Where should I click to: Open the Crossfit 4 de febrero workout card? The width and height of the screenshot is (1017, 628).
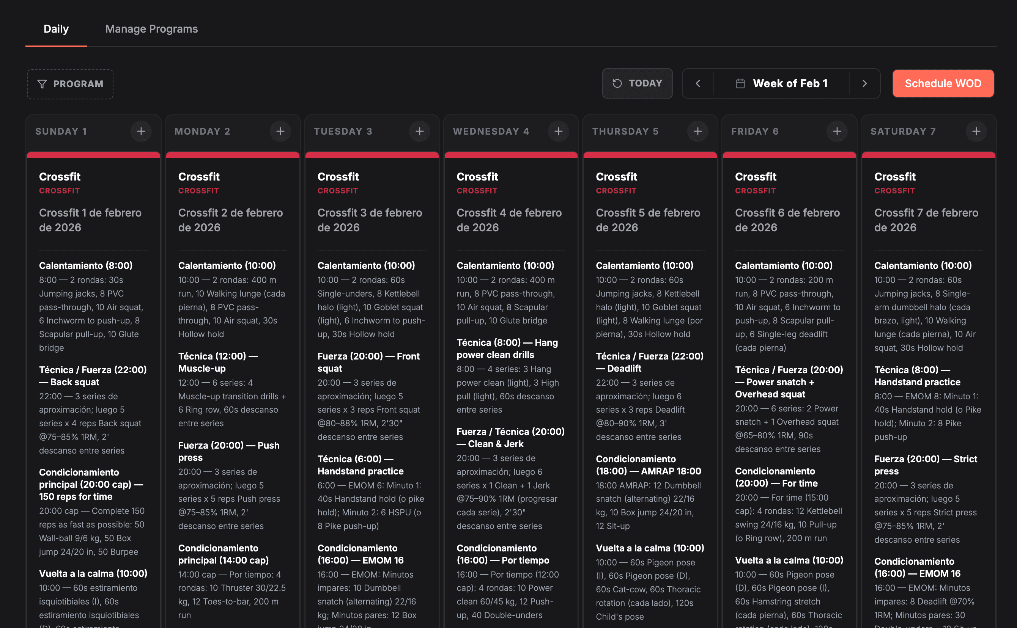(x=509, y=220)
